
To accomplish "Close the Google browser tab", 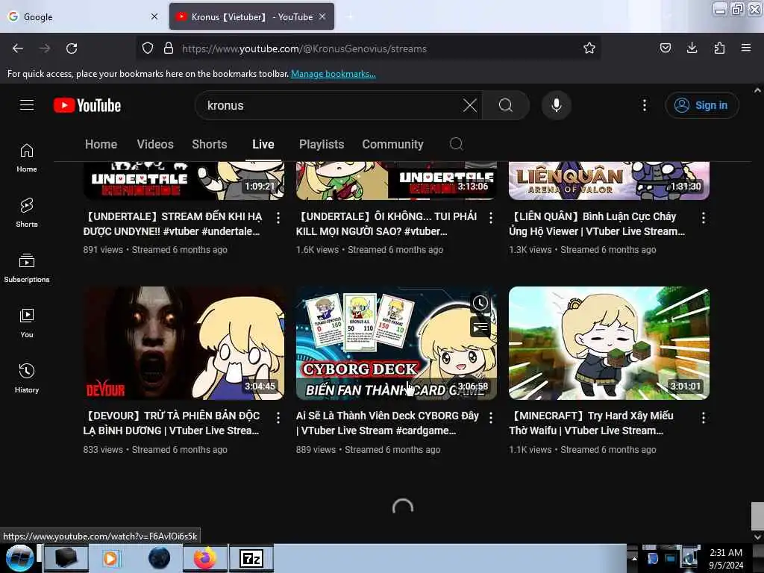I will point(154,16).
